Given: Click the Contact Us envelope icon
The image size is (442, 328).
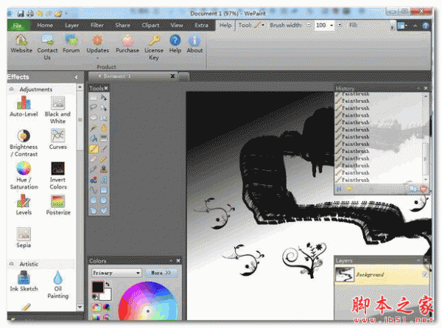Looking at the screenshot, I should point(47,40).
